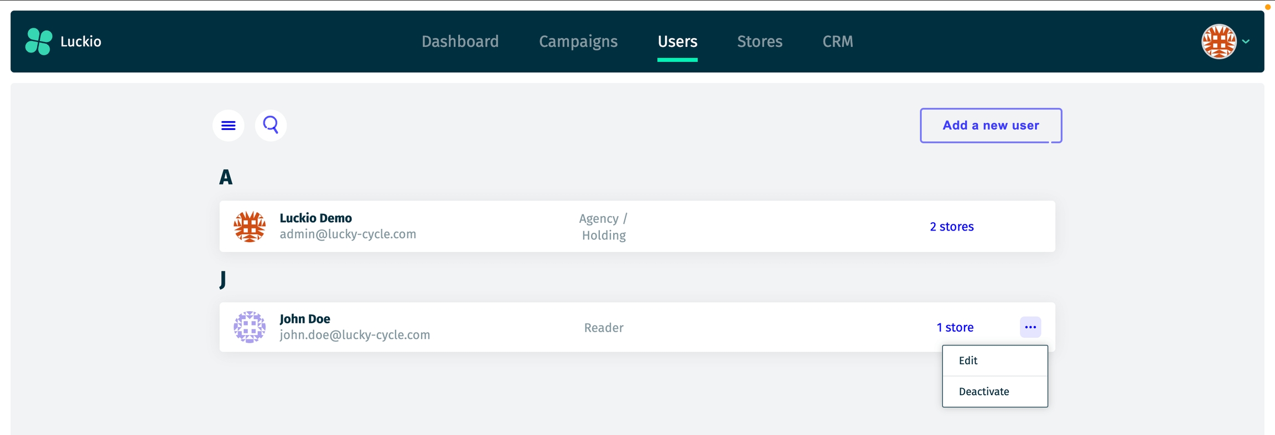
Task: Open the Dashboard tab
Action: pyautogui.click(x=460, y=41)
